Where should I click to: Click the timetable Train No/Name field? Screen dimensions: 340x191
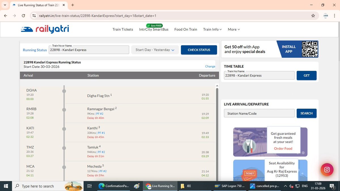[x=259, y=76]
